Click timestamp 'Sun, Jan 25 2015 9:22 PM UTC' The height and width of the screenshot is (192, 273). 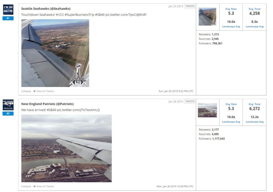[176, 91]
